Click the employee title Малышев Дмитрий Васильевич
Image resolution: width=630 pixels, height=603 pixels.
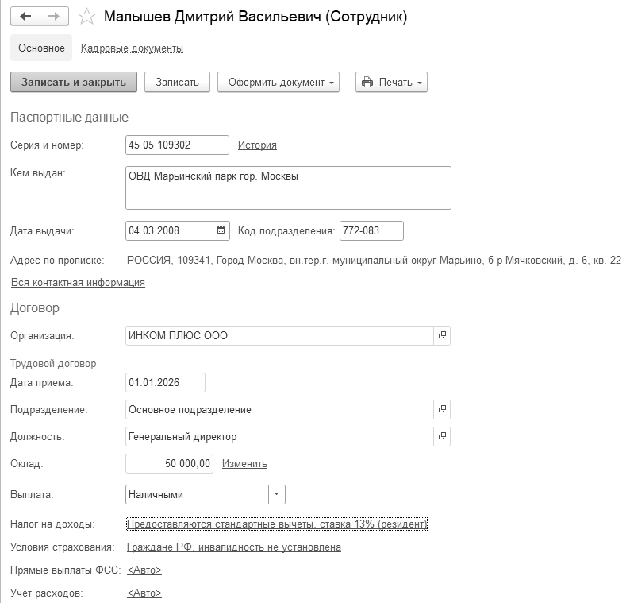[255, 17]
